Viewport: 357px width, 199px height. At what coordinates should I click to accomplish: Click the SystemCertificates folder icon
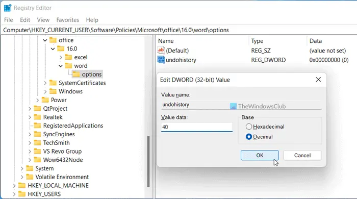(x=53, y=83)
